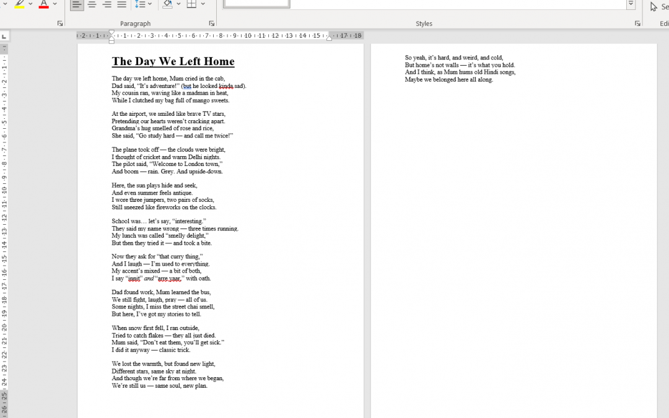Open shading color dropdown arrow
Viewport: 669px width, 418px height.
click(178, 4)
